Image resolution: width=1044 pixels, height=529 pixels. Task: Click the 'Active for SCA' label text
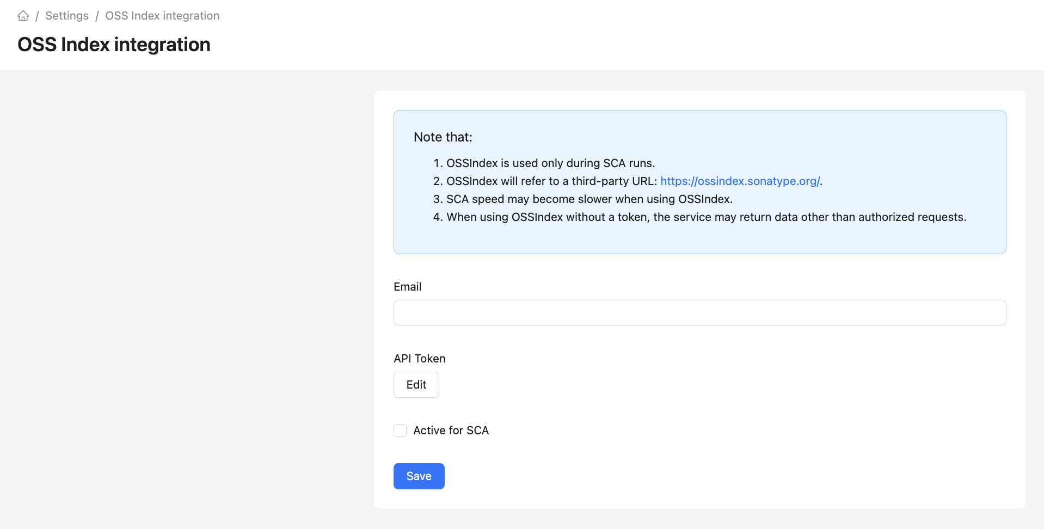point(451,430)
